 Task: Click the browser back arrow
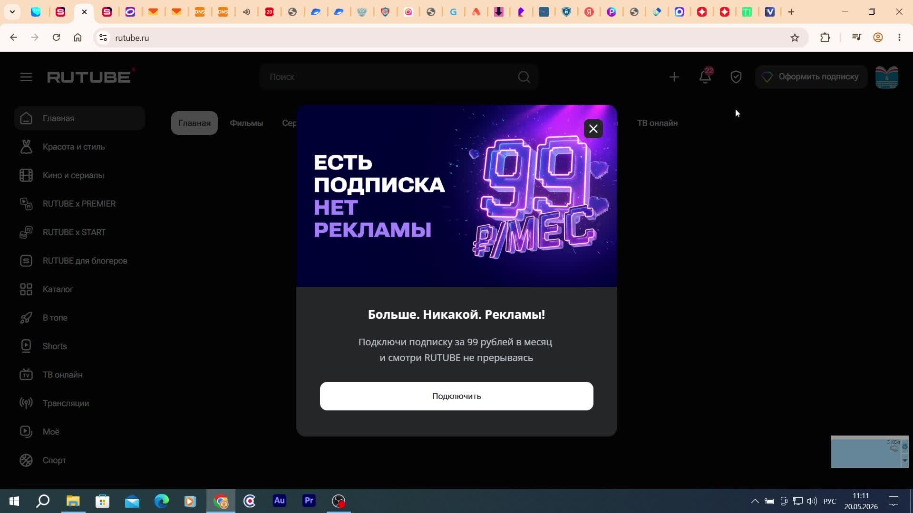(x=13, y=38)
